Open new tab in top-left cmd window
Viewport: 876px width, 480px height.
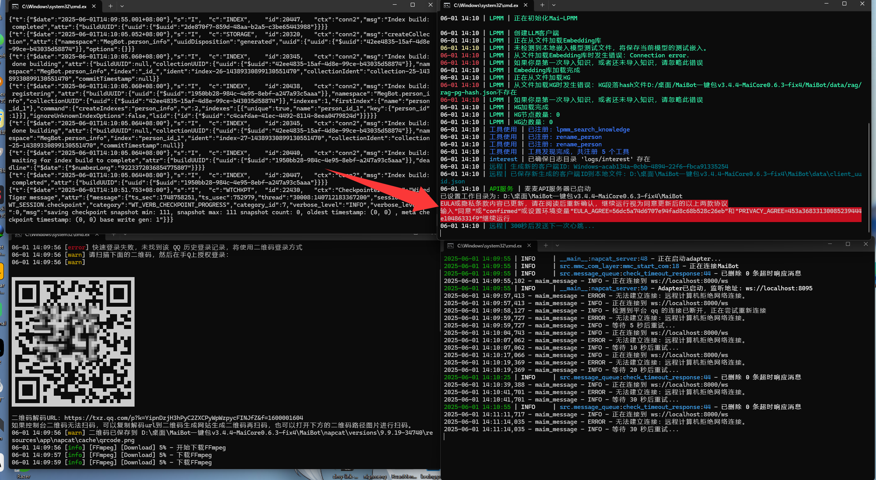pos(110,6)
